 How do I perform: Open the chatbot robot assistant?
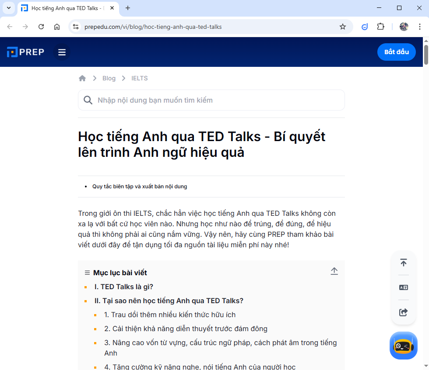[x=404, y=346]
